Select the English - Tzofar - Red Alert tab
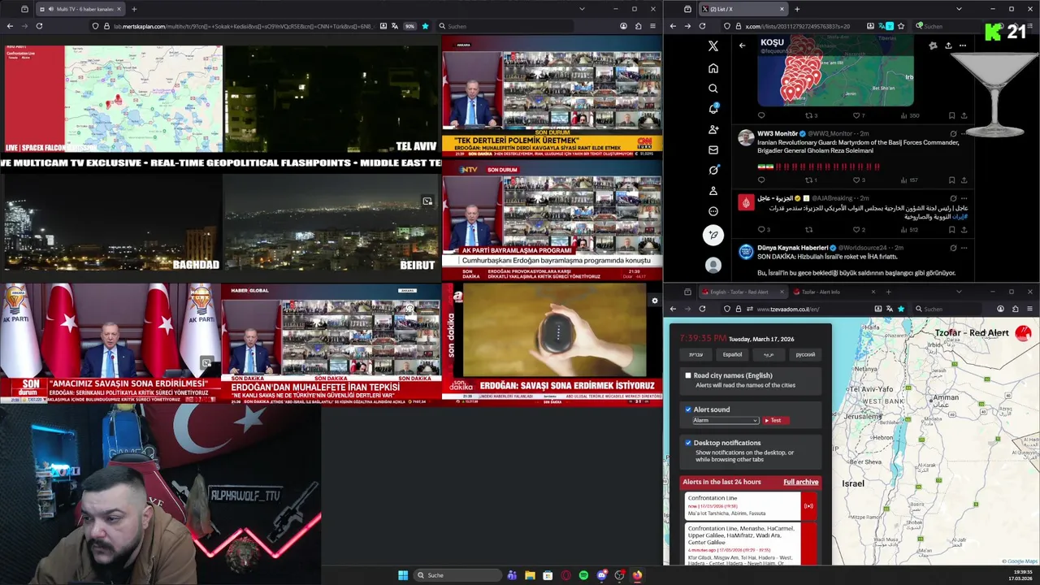This screenshot has height=585, width=1040. pos(743,292)
